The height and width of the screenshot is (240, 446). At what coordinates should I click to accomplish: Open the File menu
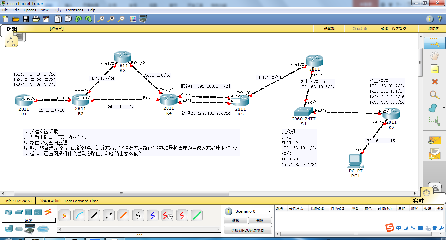(5, 10)
